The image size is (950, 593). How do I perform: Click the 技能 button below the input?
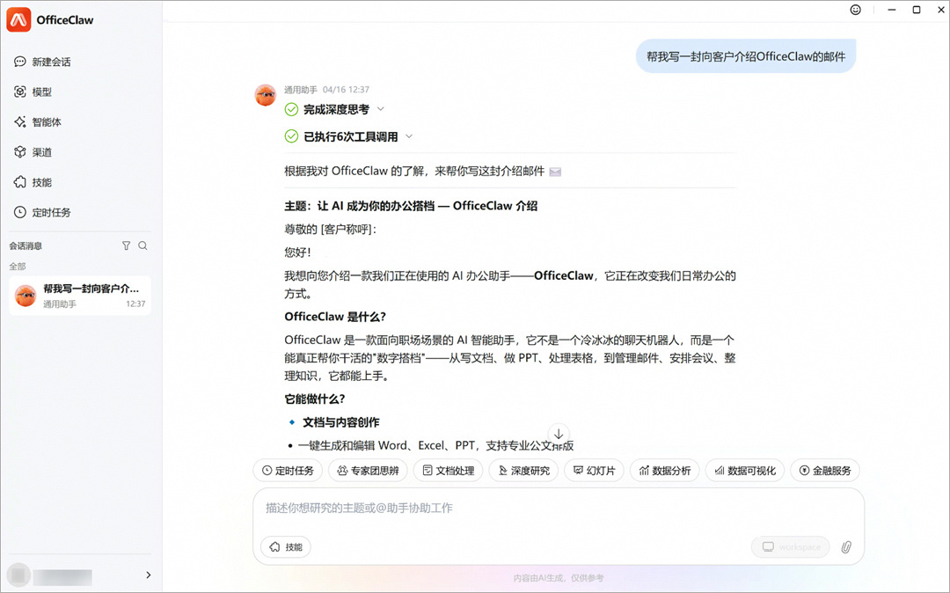coord(286,547)
